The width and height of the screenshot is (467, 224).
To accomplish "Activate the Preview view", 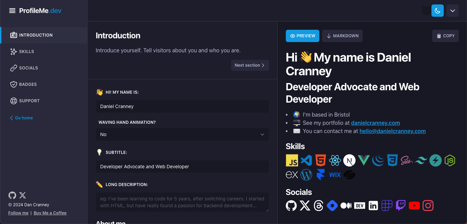I will click(302, 36).
